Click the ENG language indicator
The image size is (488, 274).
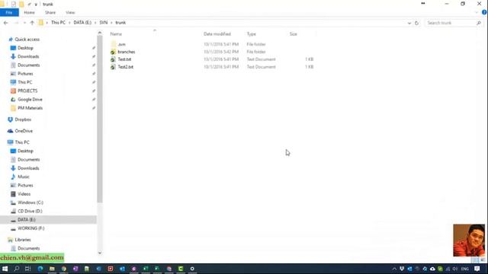tap(465, 269)
